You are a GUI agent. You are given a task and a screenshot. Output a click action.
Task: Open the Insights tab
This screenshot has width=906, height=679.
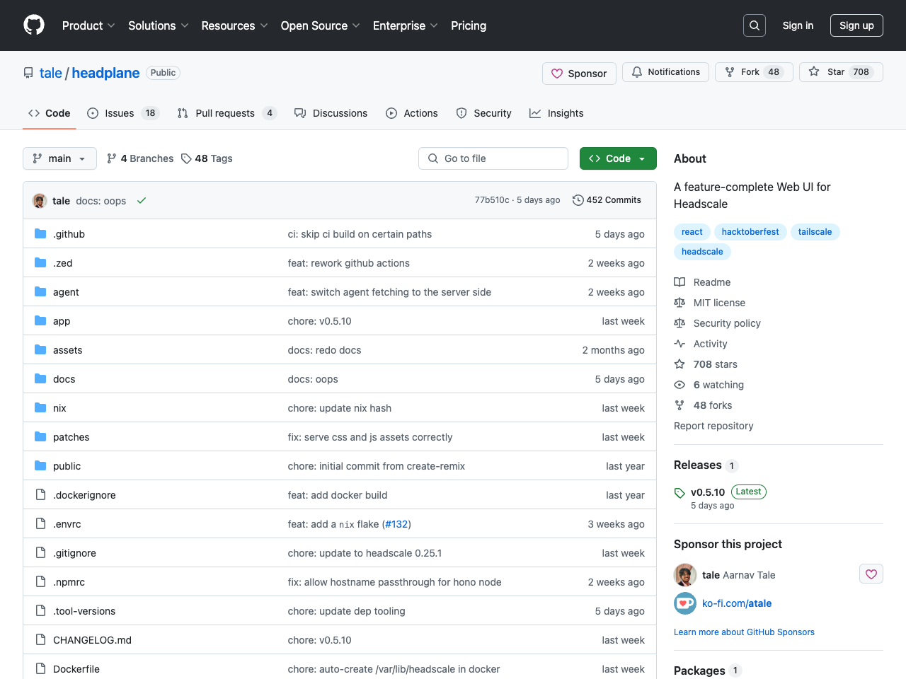556,113
